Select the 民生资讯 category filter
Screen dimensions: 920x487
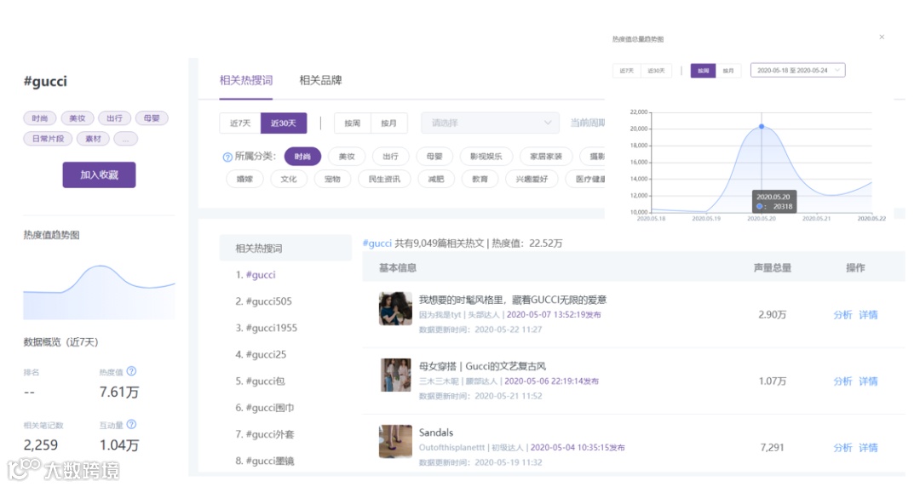click(384, 179)
